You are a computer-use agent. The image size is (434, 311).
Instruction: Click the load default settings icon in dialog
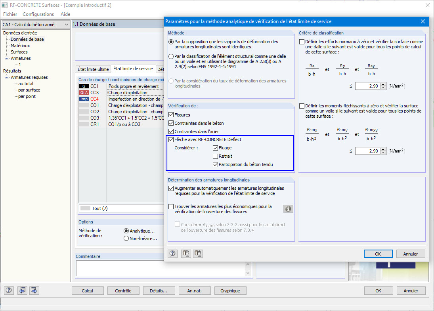186,254
